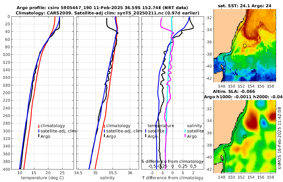The width and height of the screenshot is (283, 182).
Task: Click the 'sat. SST: 24.1 Argo: 24' heading
Action: (245, 6)
